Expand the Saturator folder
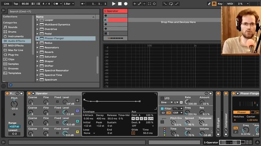The image size is (261, 146). pyautogui.click(x=38, y=57)
